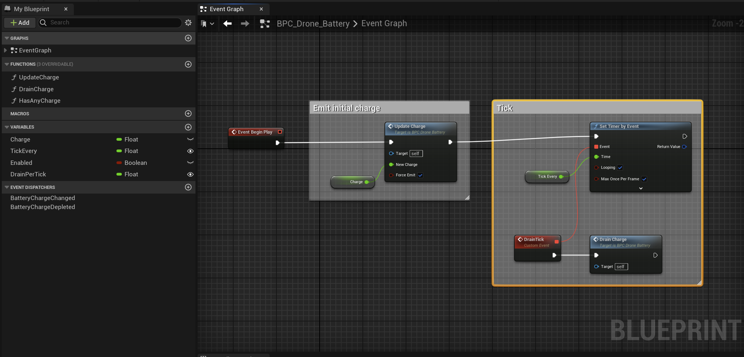Open My Blueprint settings gear

pos(188,23)
